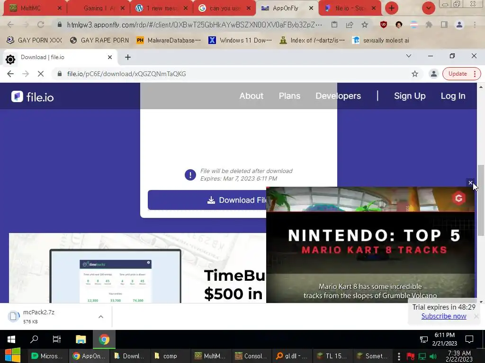The image size is (485, 363).
Task: Open the inner Chrome tab search chevron
Action: (x=409, y=56)
